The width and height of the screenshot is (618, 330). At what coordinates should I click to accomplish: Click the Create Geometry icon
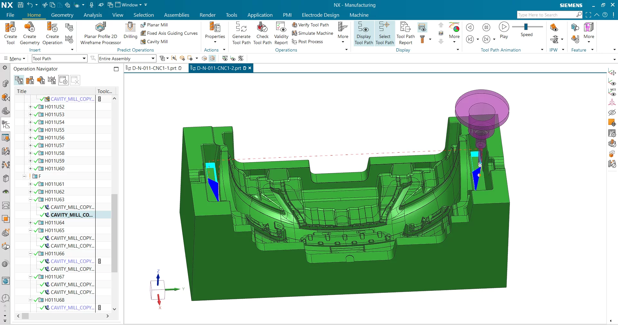30,33
